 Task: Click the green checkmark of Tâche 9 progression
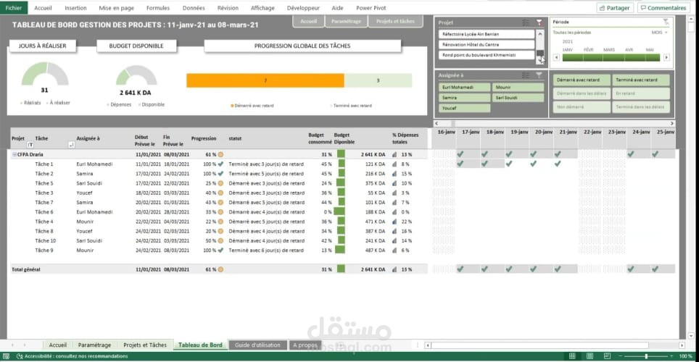[x=220, y=251]
